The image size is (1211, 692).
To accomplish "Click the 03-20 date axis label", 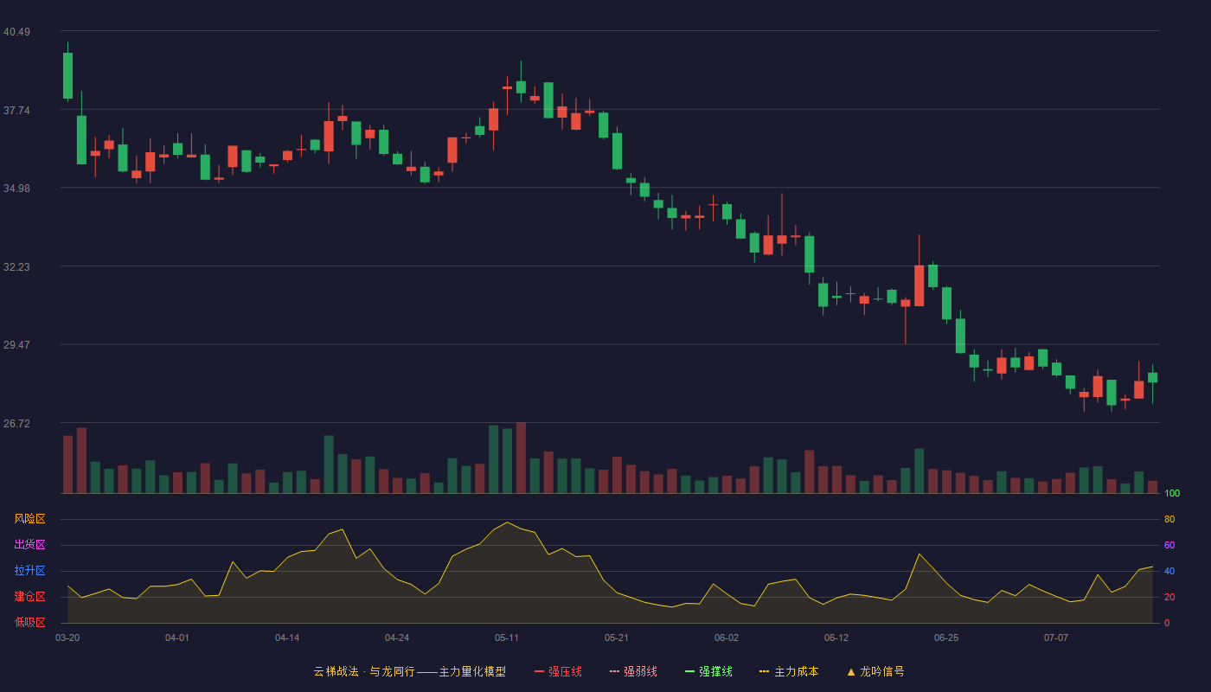I will 67,638.
